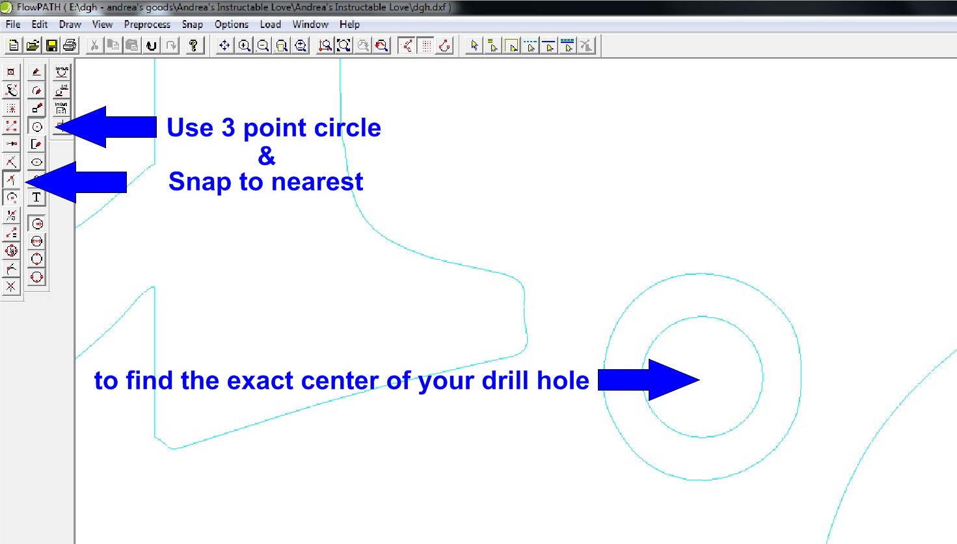The height and width of the screenshot is (544, 957).
Task: Open the Window menu
Action: coord(310,24)
